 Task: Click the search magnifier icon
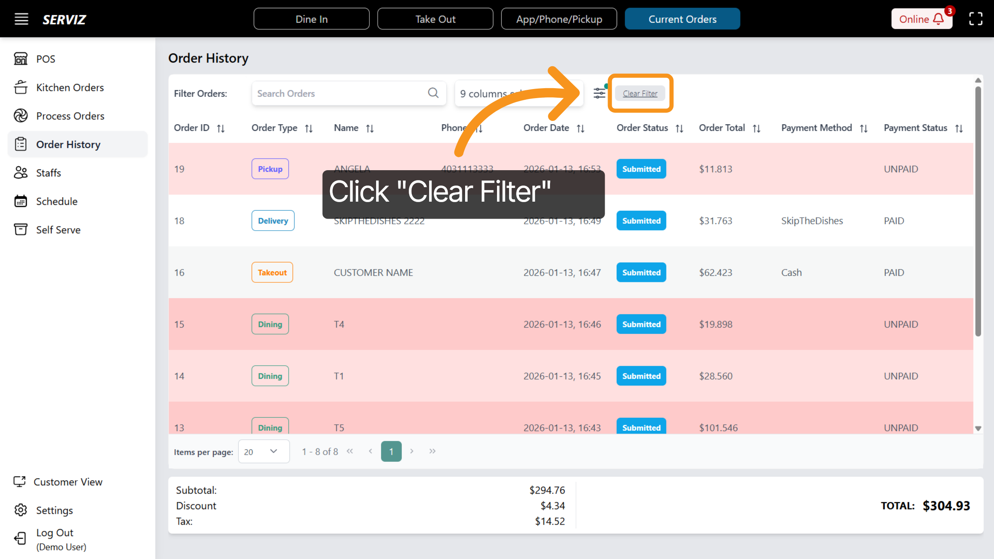tap(433, 93)
